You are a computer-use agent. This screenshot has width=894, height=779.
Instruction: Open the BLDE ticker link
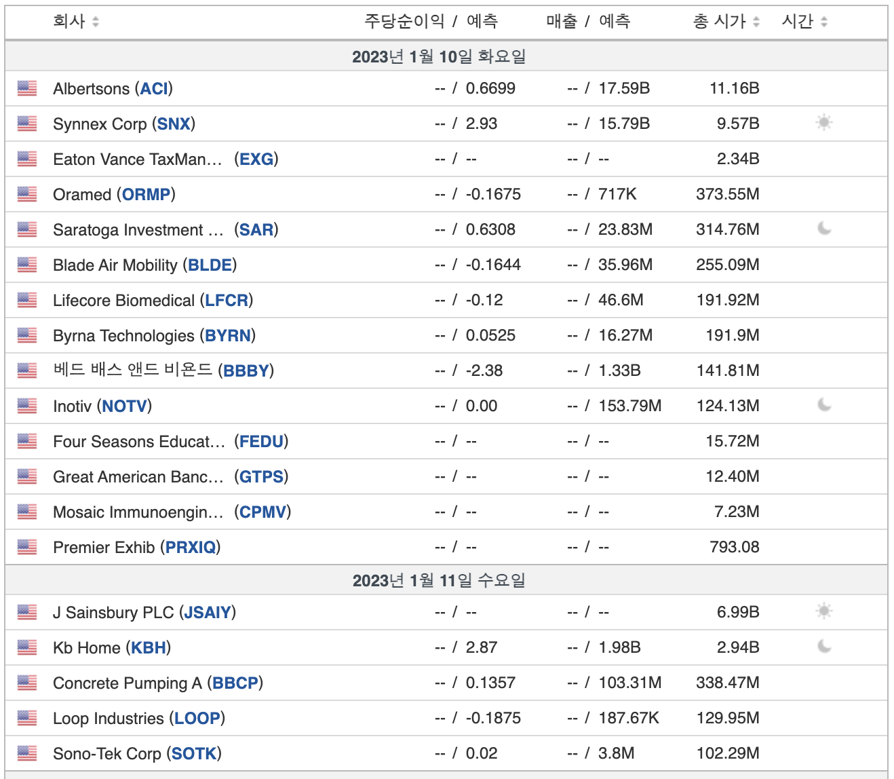click(x=210, y=265)
